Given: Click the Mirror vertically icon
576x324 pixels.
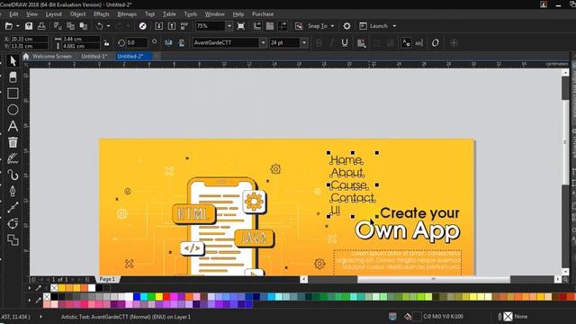Looking at the screenshot, I should point(182,43).
